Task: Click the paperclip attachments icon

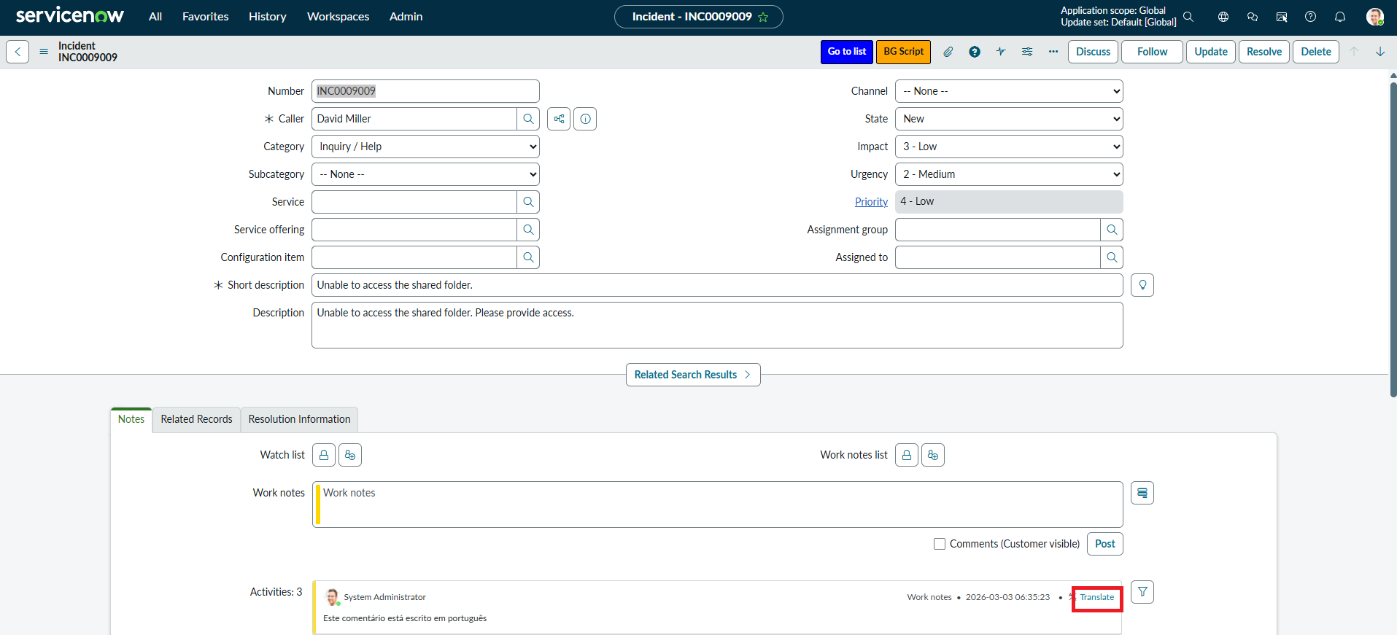Action: [948, 52]
